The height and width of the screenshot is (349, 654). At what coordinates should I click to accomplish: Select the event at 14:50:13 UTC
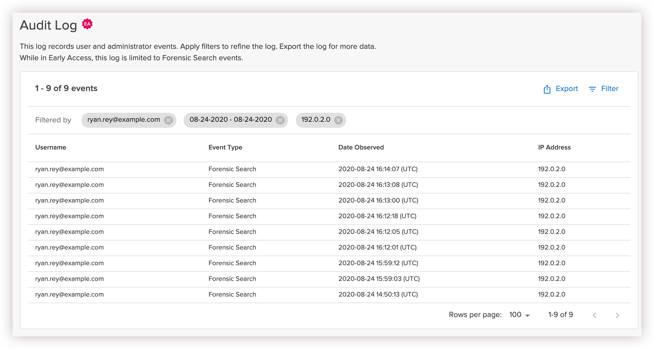(378, 294)
